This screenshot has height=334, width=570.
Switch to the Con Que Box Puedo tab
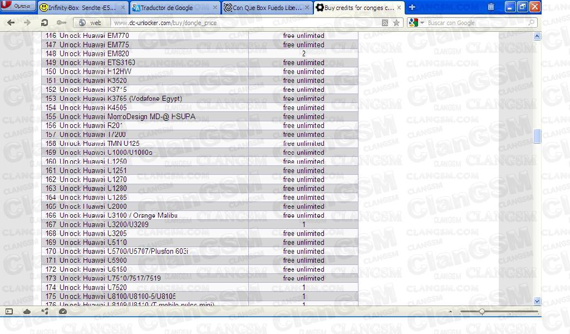click(x=267, y=7)
